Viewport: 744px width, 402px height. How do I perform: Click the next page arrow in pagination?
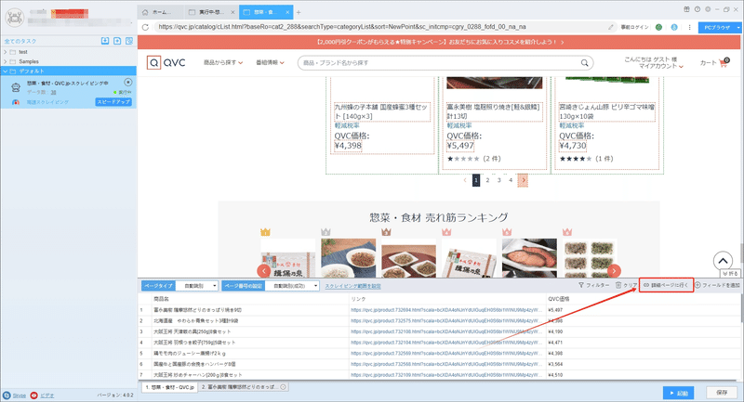coord(523,180)
